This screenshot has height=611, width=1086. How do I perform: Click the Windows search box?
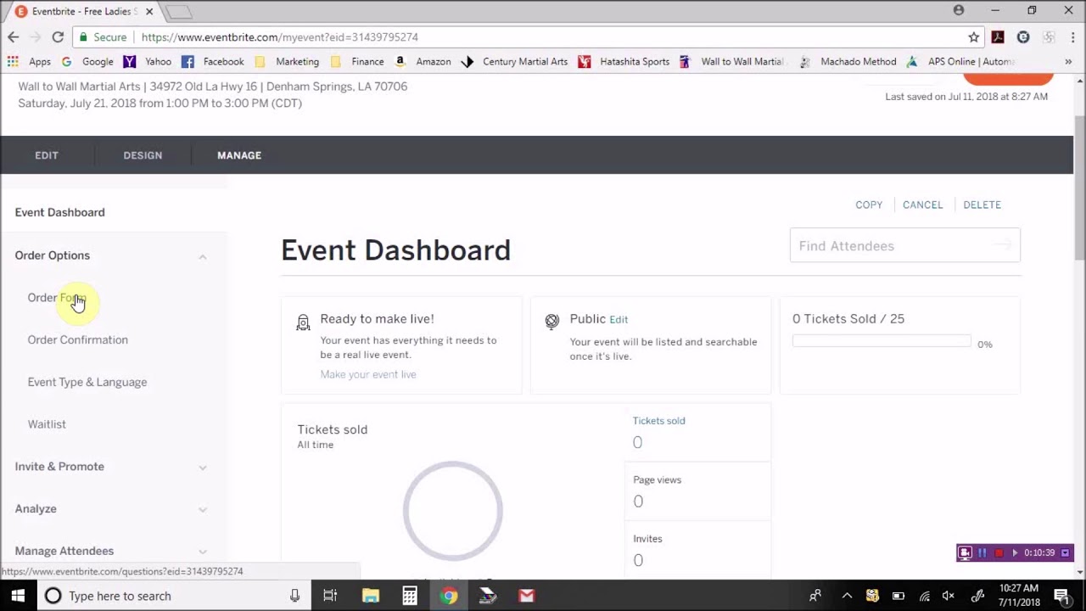pyautogui.click(x=174, y=596)
